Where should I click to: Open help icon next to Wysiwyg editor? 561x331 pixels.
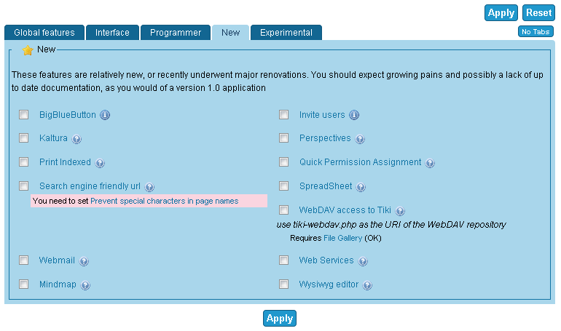point(367,285)
